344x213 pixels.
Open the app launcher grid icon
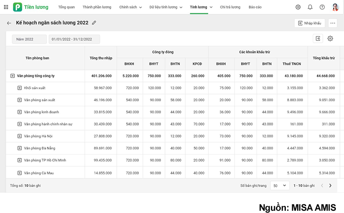5,7
